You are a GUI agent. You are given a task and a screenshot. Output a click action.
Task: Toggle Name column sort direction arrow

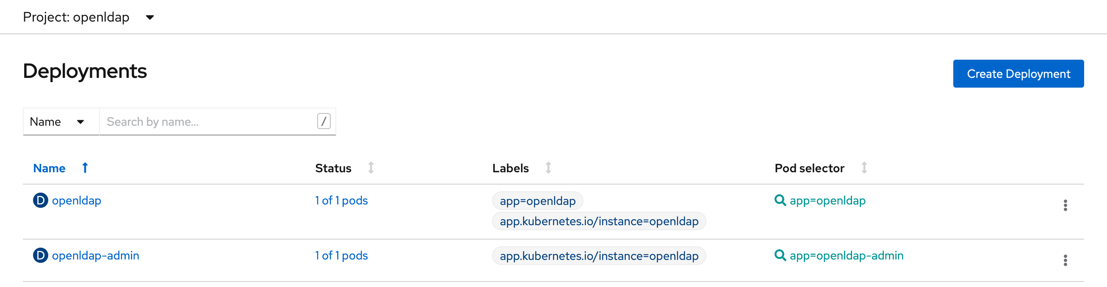(85, 168)
